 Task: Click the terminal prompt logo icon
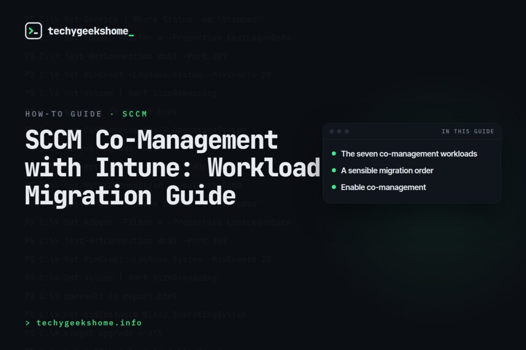pos(33,31)
